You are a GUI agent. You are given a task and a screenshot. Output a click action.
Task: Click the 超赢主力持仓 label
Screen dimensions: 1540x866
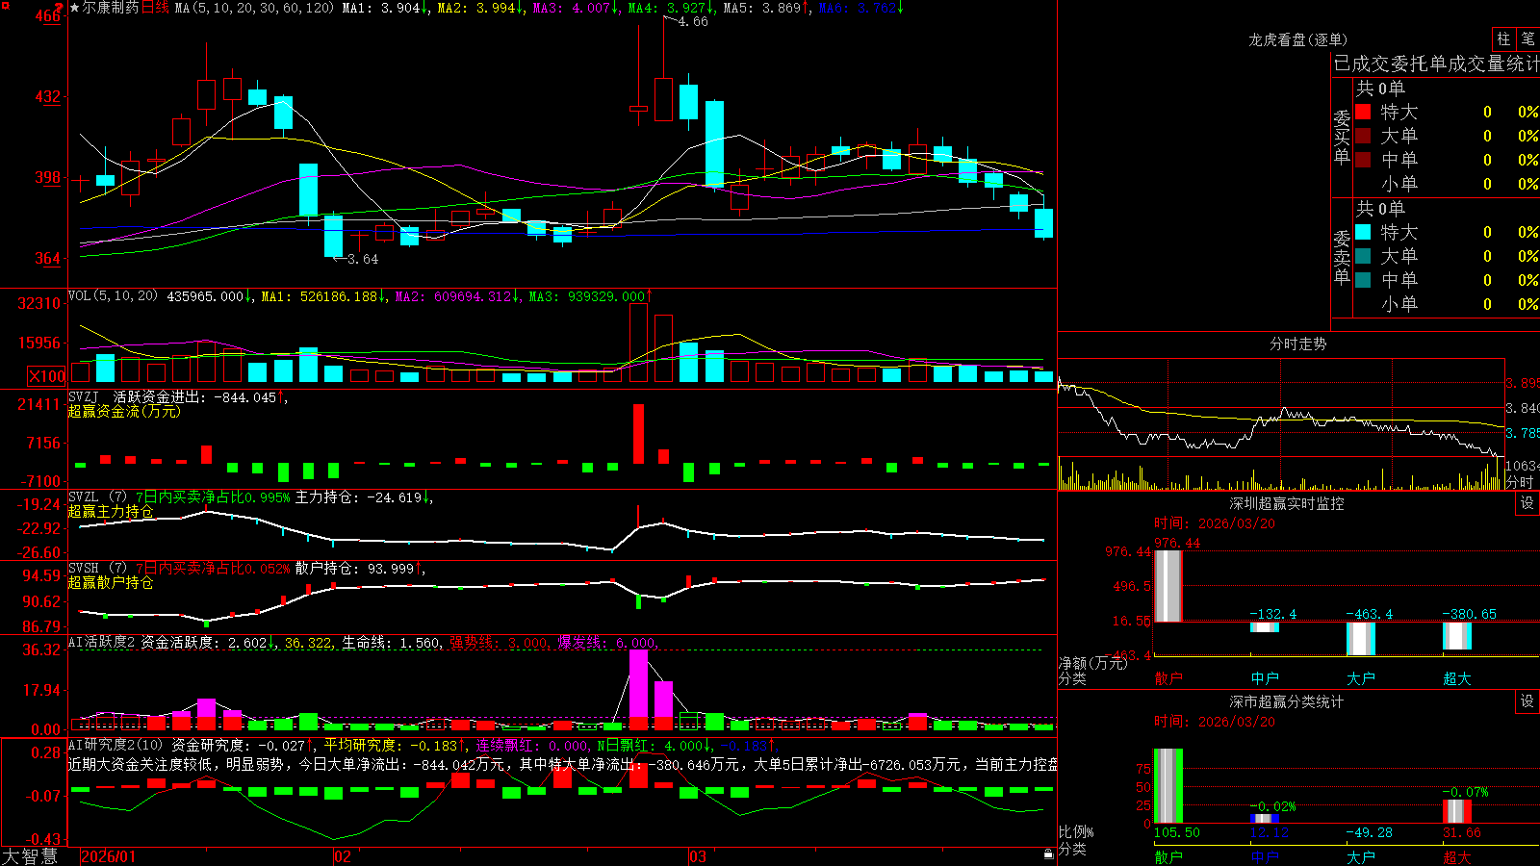[111, 511]
